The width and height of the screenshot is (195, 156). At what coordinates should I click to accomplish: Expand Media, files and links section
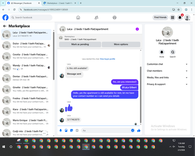[x=167, y=78]
